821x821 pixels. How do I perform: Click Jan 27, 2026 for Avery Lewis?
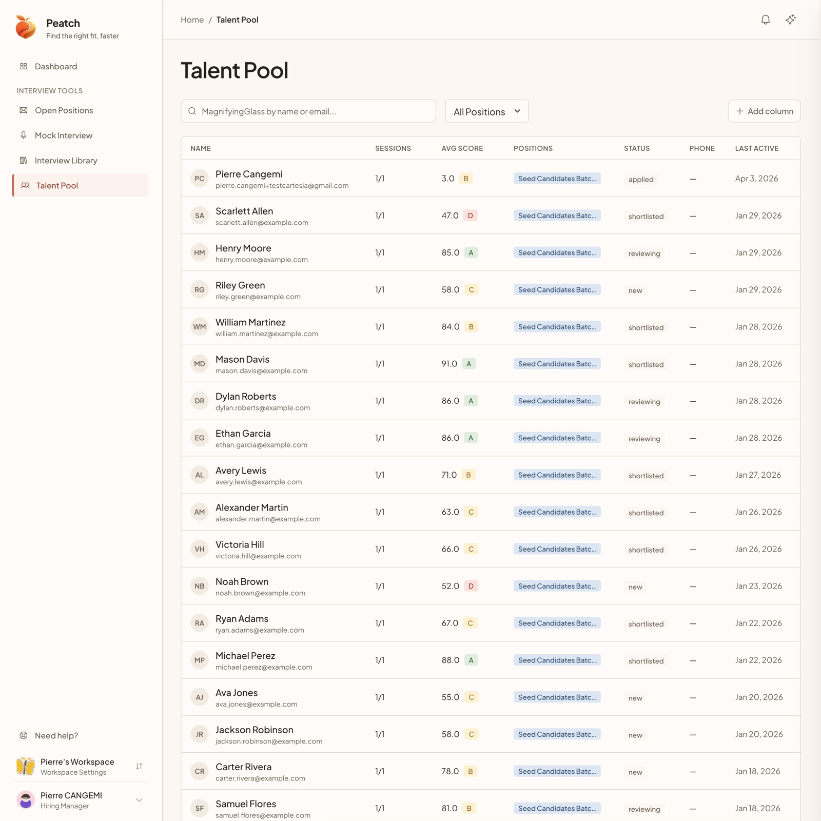tap(758, 475)
